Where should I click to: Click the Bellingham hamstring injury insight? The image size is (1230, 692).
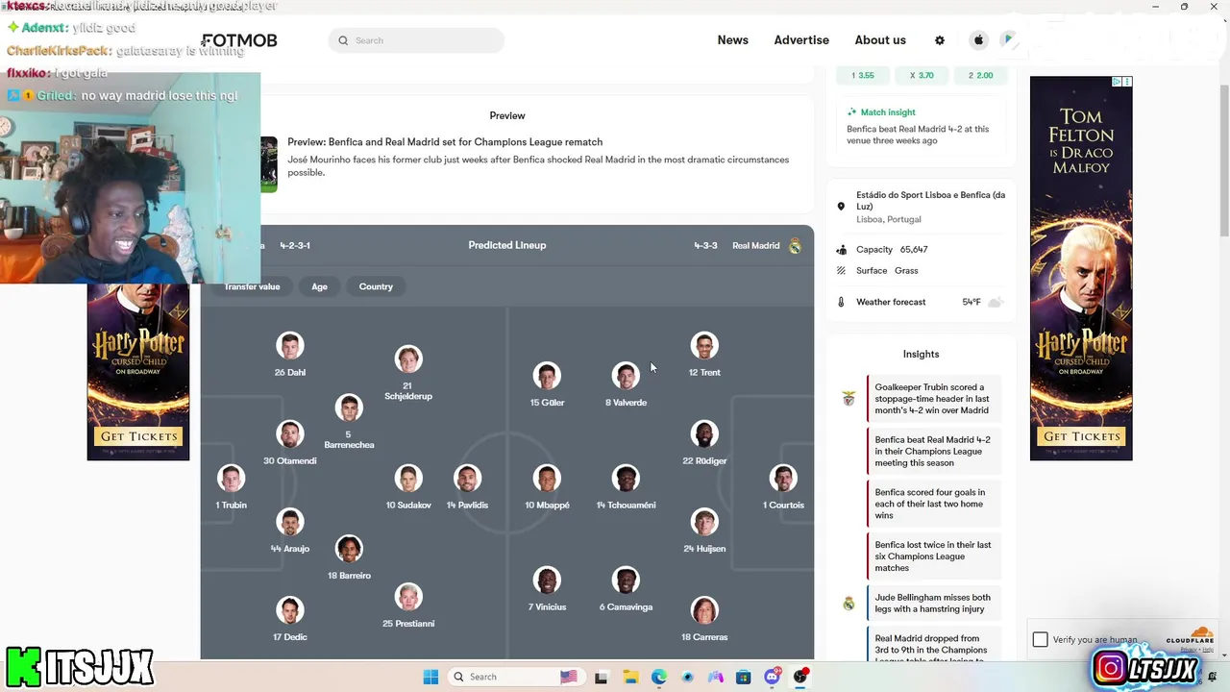click(x=932, y=604)
